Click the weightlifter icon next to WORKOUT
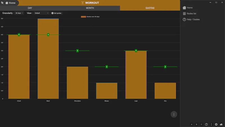This screenshot has height=127, width=225. [82, 3]
